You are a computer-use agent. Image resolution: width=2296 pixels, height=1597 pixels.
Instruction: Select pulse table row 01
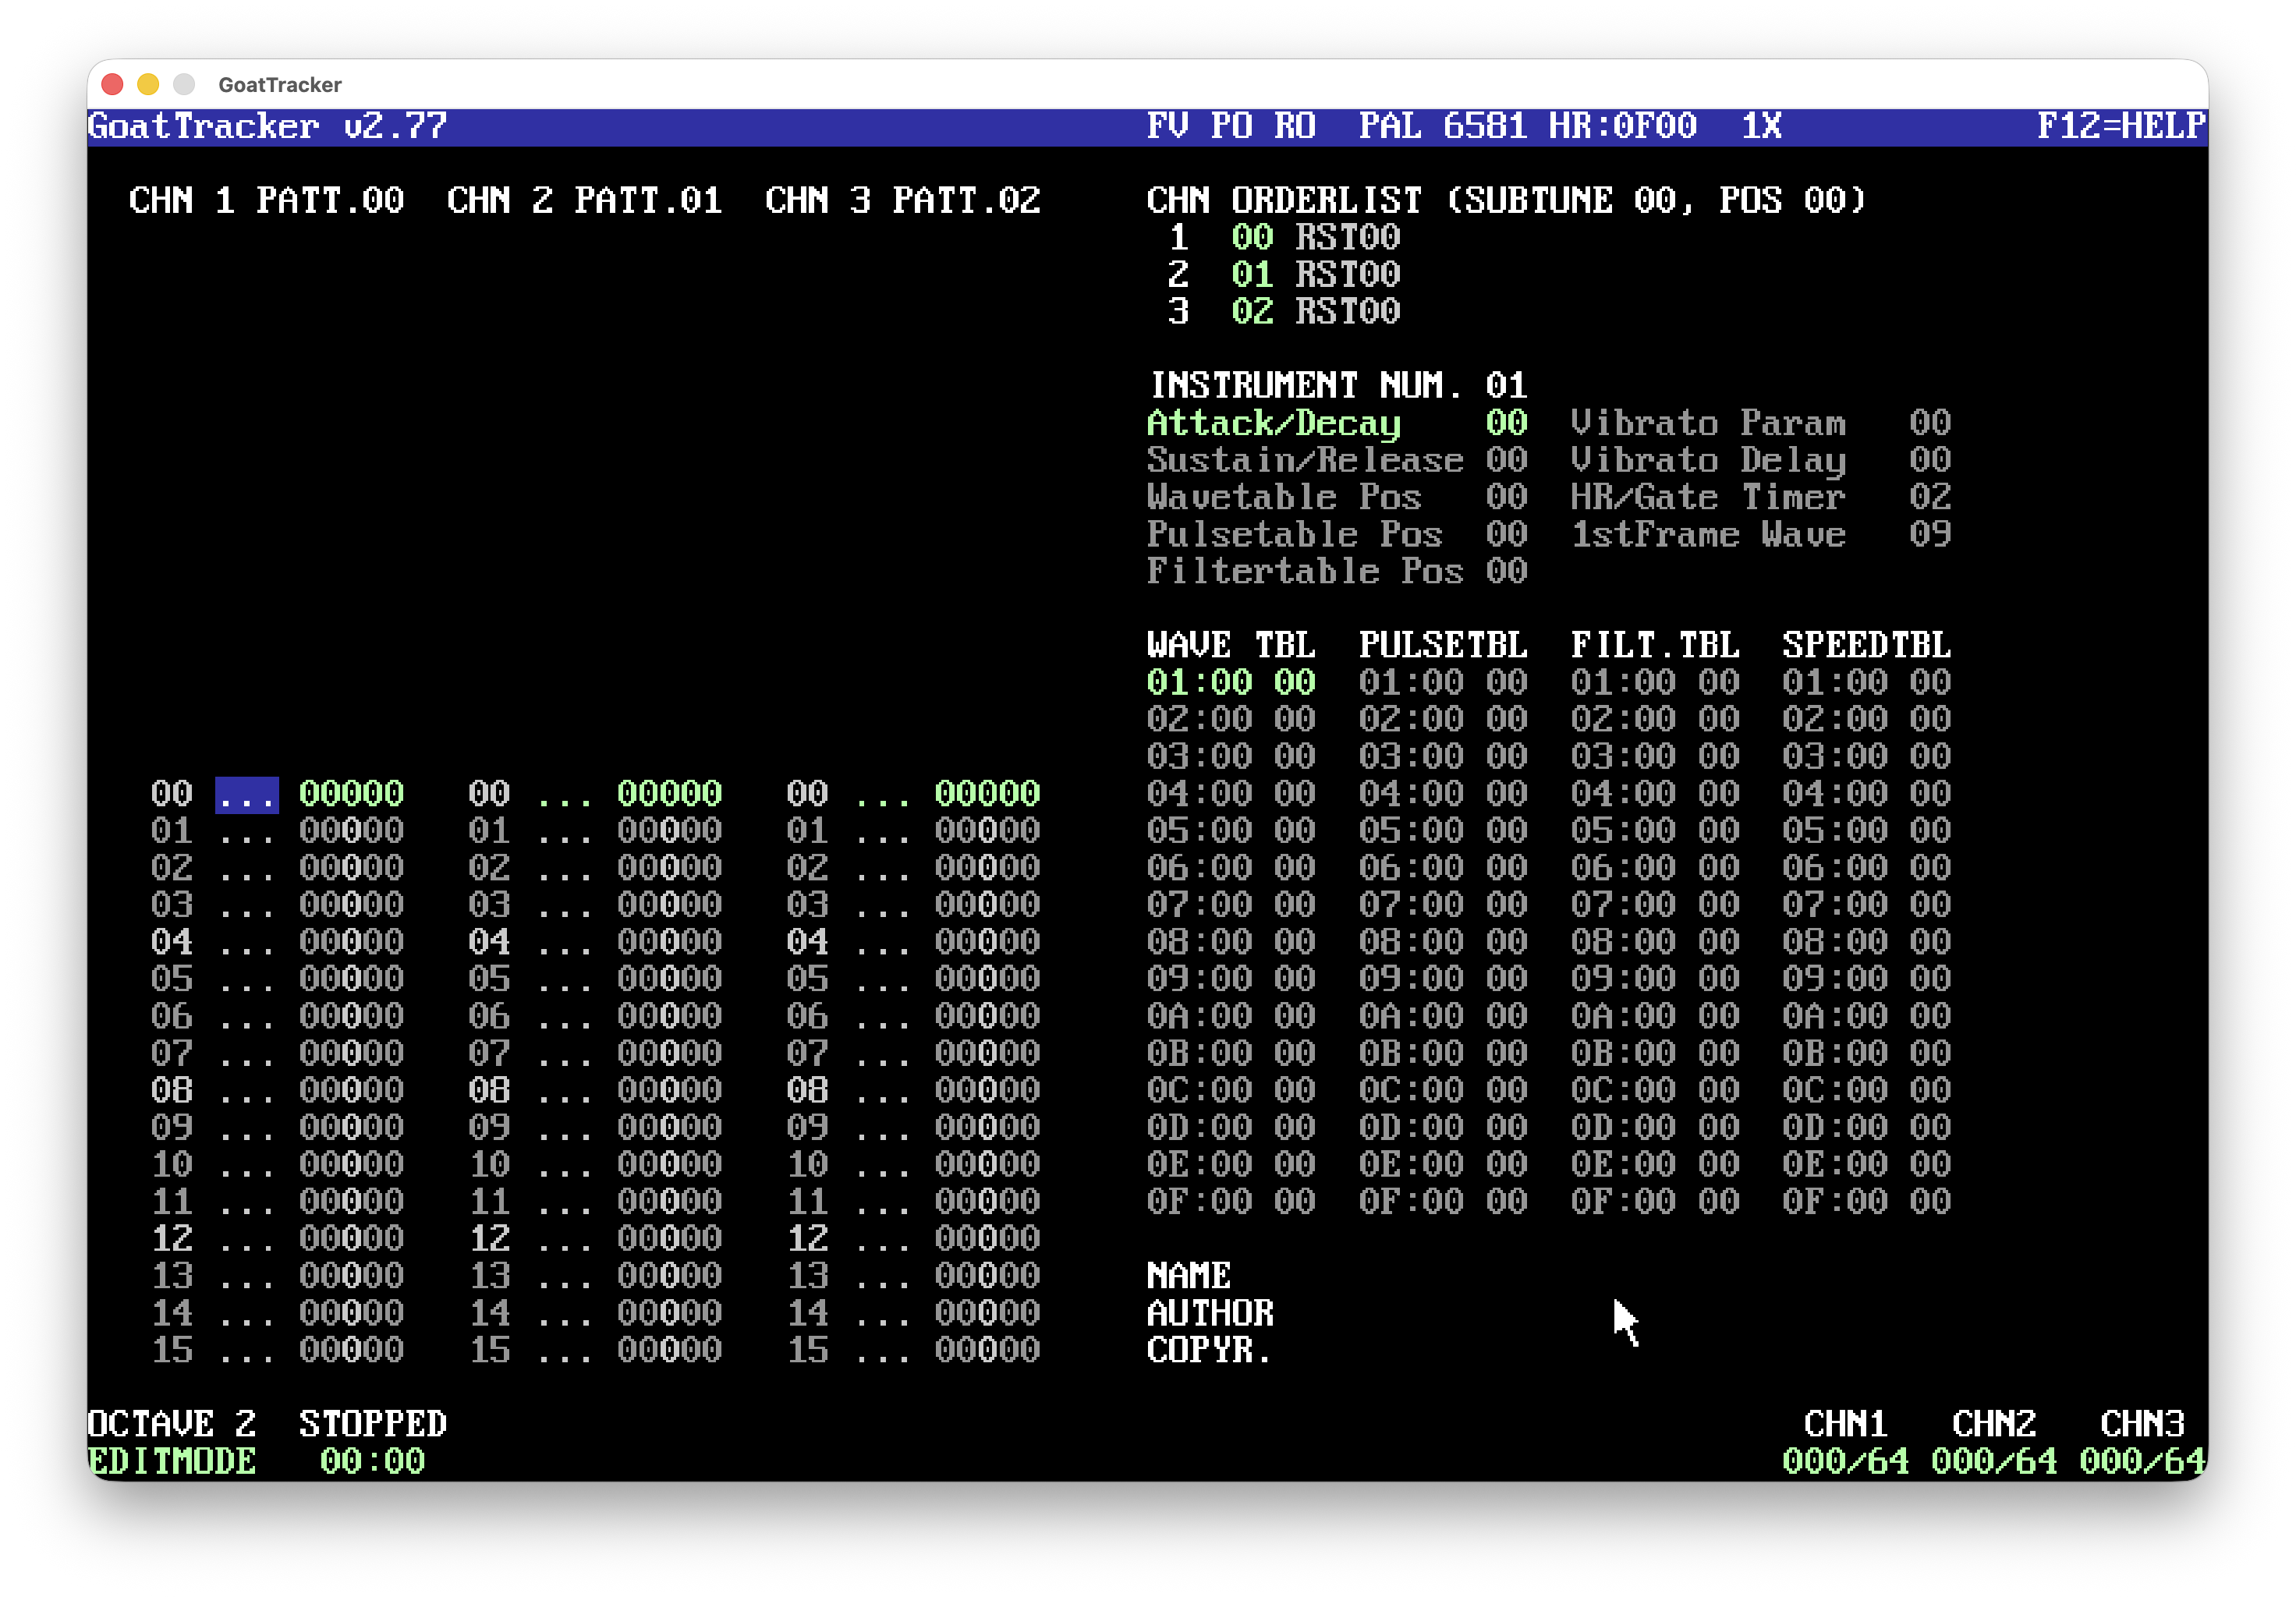point(1443,682)
